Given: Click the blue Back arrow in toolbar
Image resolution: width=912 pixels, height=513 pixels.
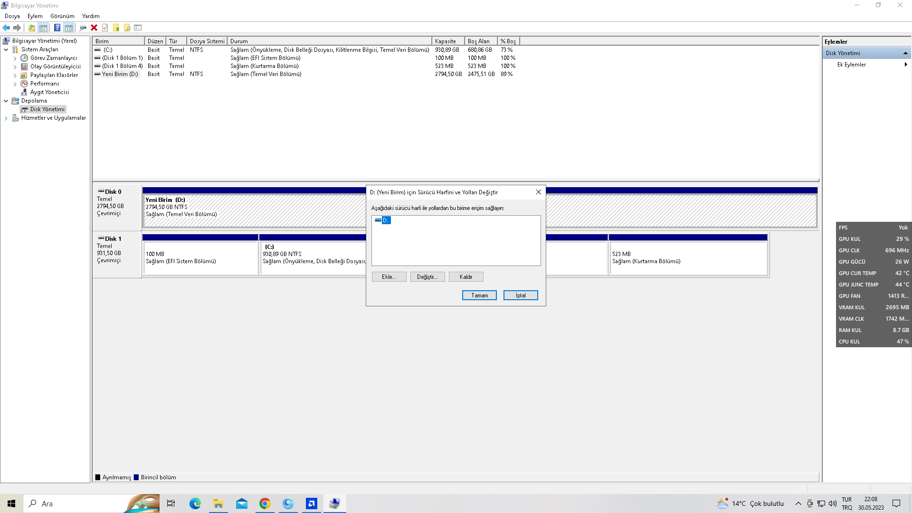Looking at the screenshot, I should click(x=6, y=28).
